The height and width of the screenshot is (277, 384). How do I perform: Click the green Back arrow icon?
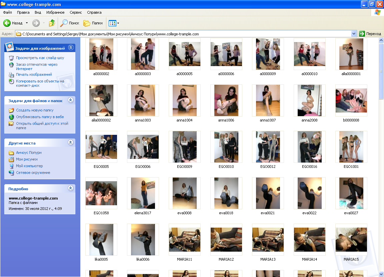[7, 23]
